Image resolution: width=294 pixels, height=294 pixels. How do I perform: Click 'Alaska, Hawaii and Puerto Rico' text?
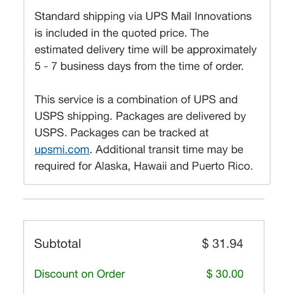(x=174, y=166)
